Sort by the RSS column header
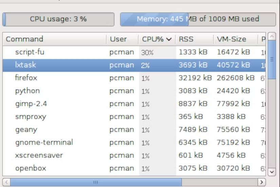This screenshot has height=187, width=280. click(x=194, y=39)
